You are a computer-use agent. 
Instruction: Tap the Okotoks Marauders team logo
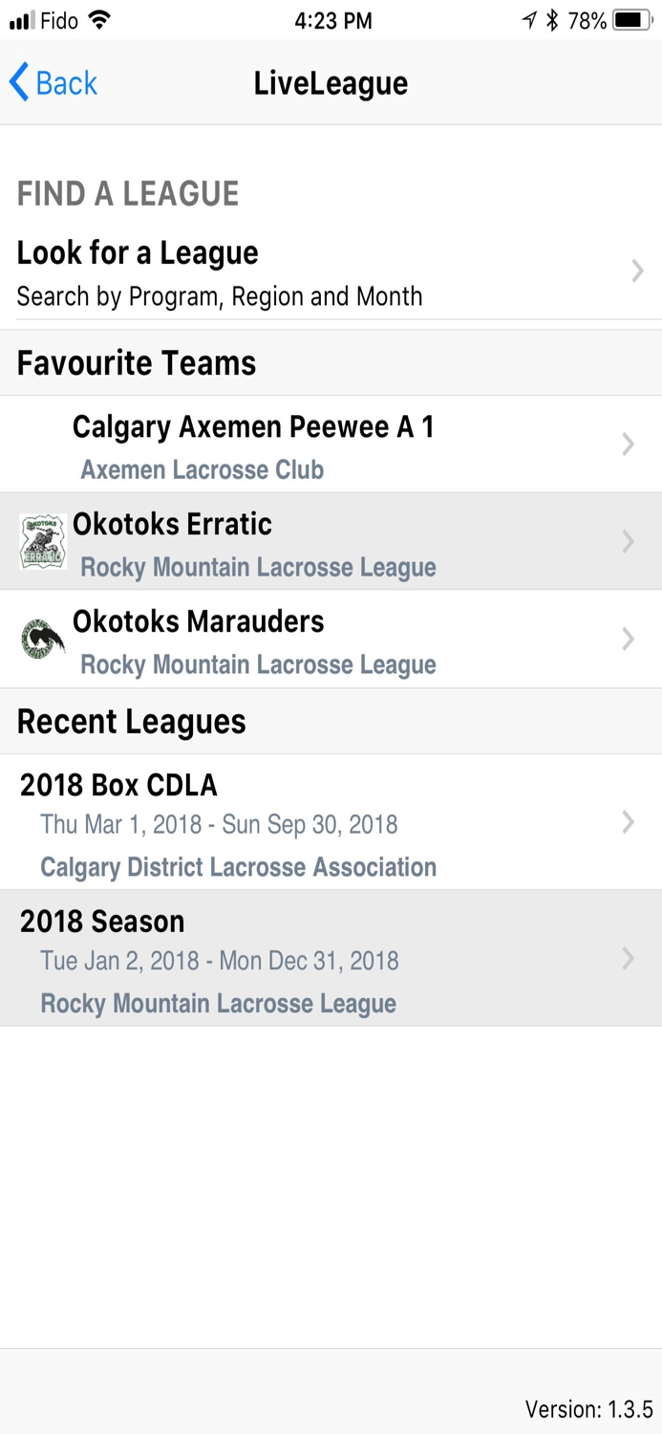tap(42, 639)
